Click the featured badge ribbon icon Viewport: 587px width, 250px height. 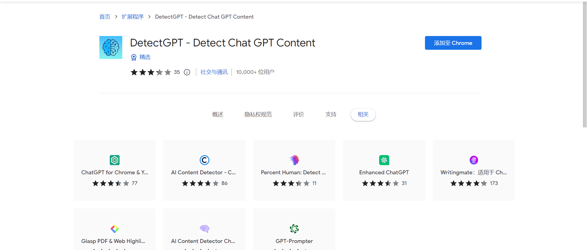[x=134, y=57]
